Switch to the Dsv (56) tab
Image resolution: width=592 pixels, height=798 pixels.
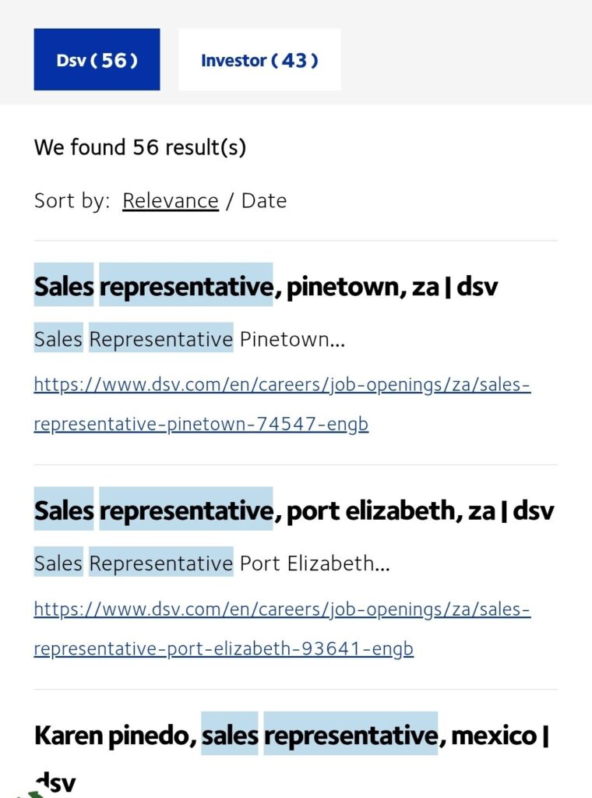97,60
